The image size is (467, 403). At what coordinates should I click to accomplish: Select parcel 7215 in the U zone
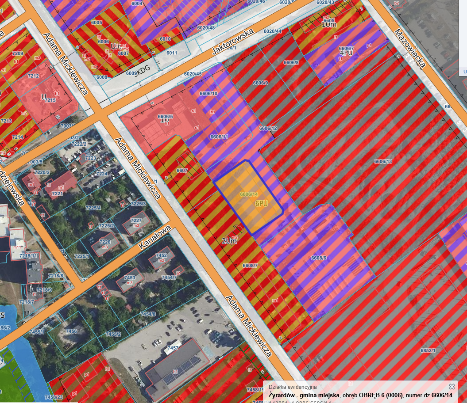click(50, 100)
